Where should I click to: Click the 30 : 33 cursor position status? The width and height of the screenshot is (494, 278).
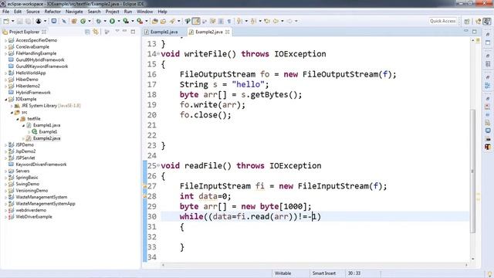click(354, 273)
